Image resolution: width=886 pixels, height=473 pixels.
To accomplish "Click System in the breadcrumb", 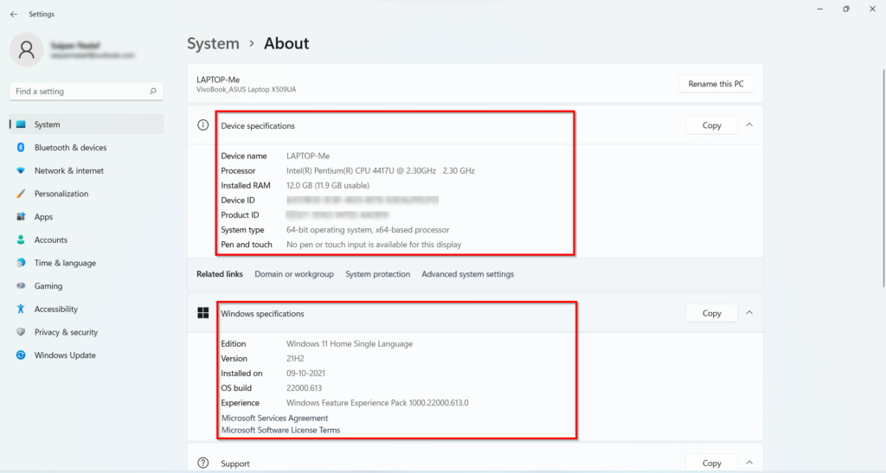I will (213, 43).
